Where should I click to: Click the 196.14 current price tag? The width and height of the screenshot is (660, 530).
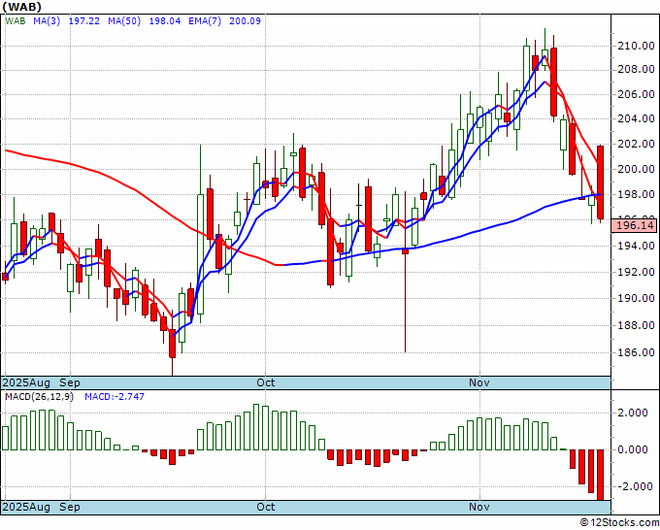tap(635, 225)
